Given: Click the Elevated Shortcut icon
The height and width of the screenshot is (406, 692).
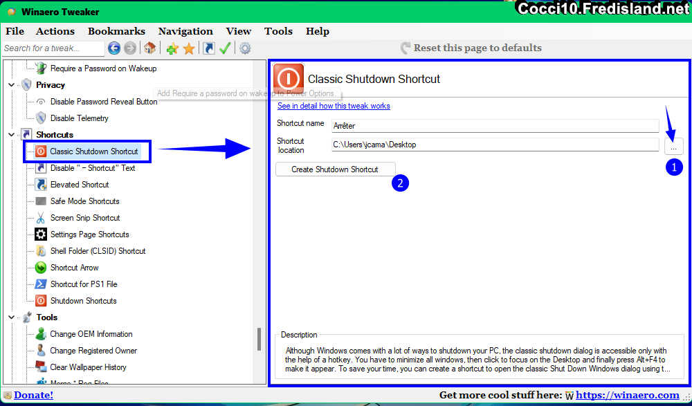Looking at the screenshot, I should point(41,185).
